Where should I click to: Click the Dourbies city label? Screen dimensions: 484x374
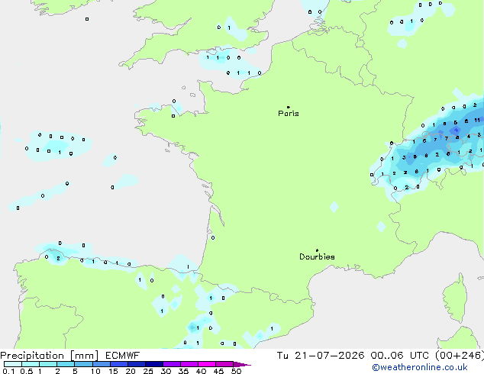(317, 256)
